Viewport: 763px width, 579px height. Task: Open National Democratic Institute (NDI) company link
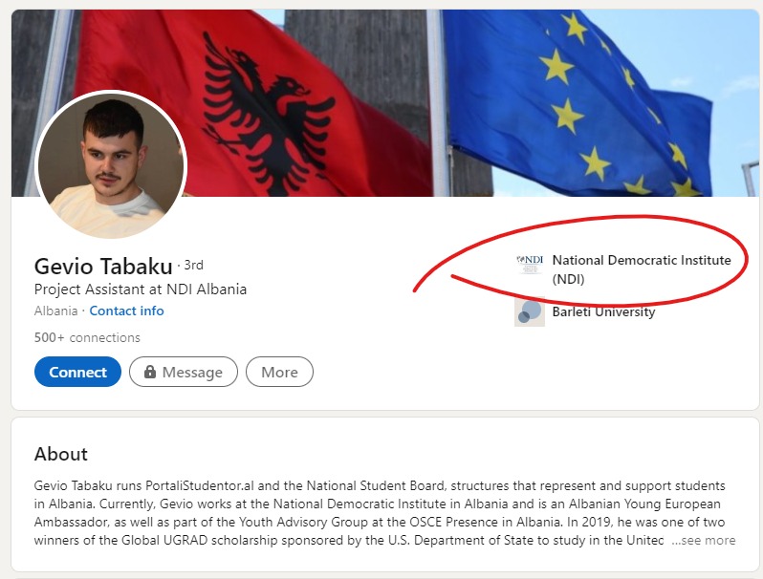tap(641, 268)
